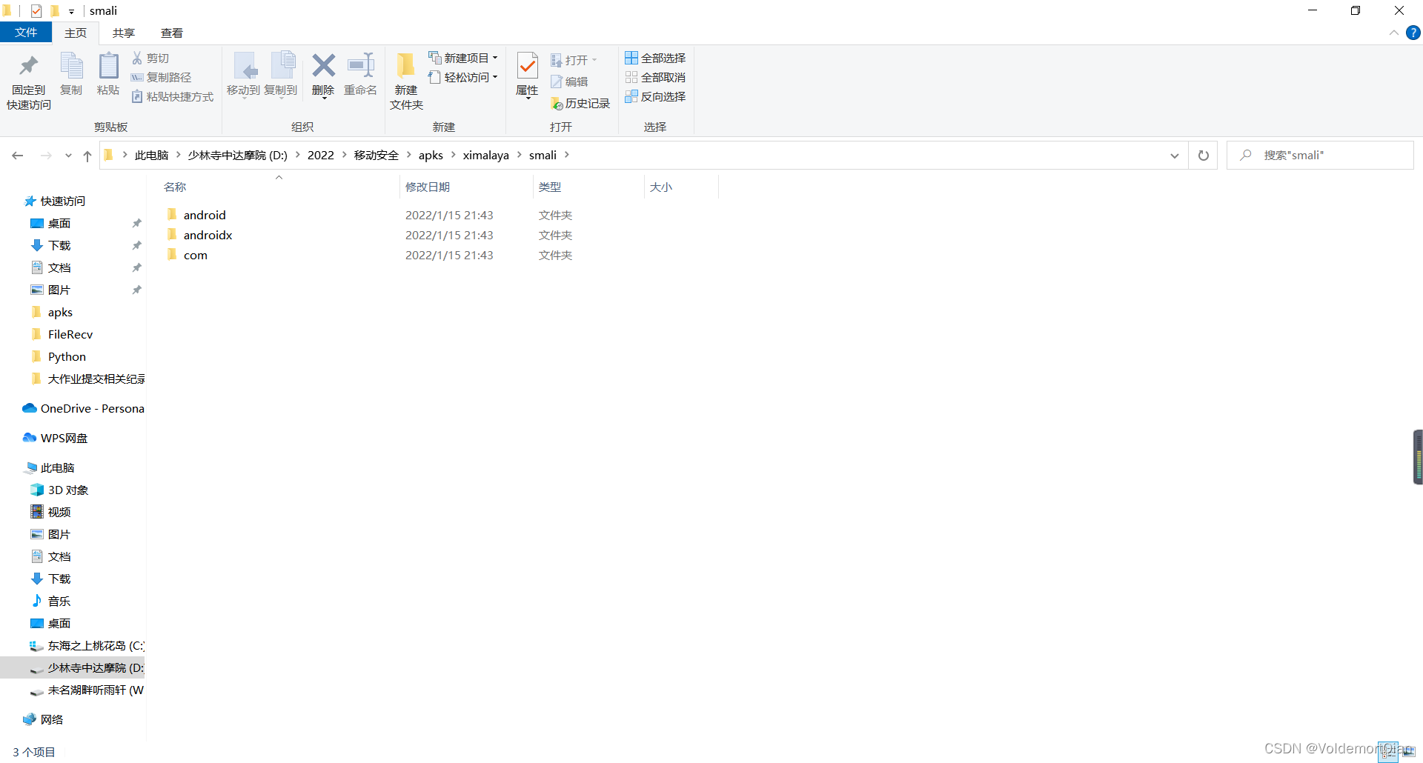This screenshot has width=1423, height=763.
Task: Open the 文件 (File) menu tab
Action: (x=26, y=33)
